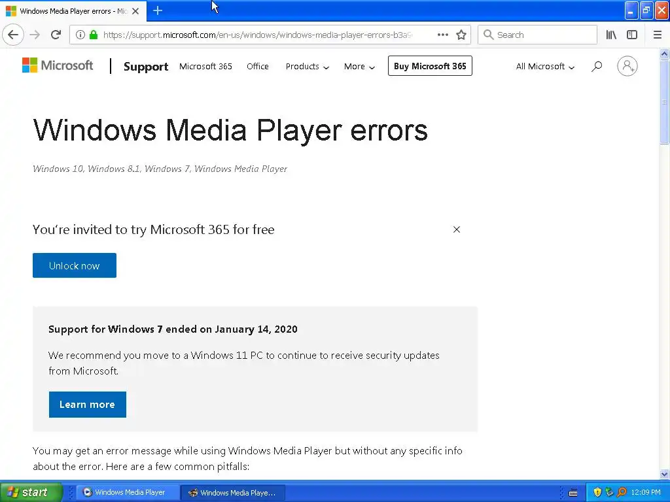Expand the All Microsoft dropdown
Image resolution: width=670 pixels, height=502 pixels.
point(545,66)
